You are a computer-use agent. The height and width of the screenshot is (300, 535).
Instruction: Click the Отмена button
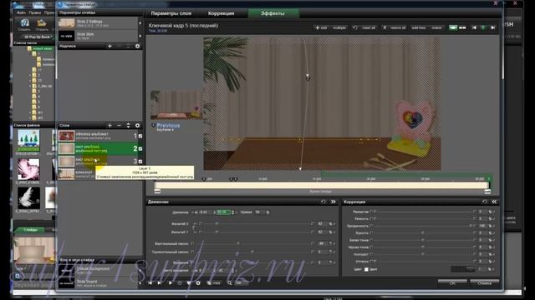point(485,282)
